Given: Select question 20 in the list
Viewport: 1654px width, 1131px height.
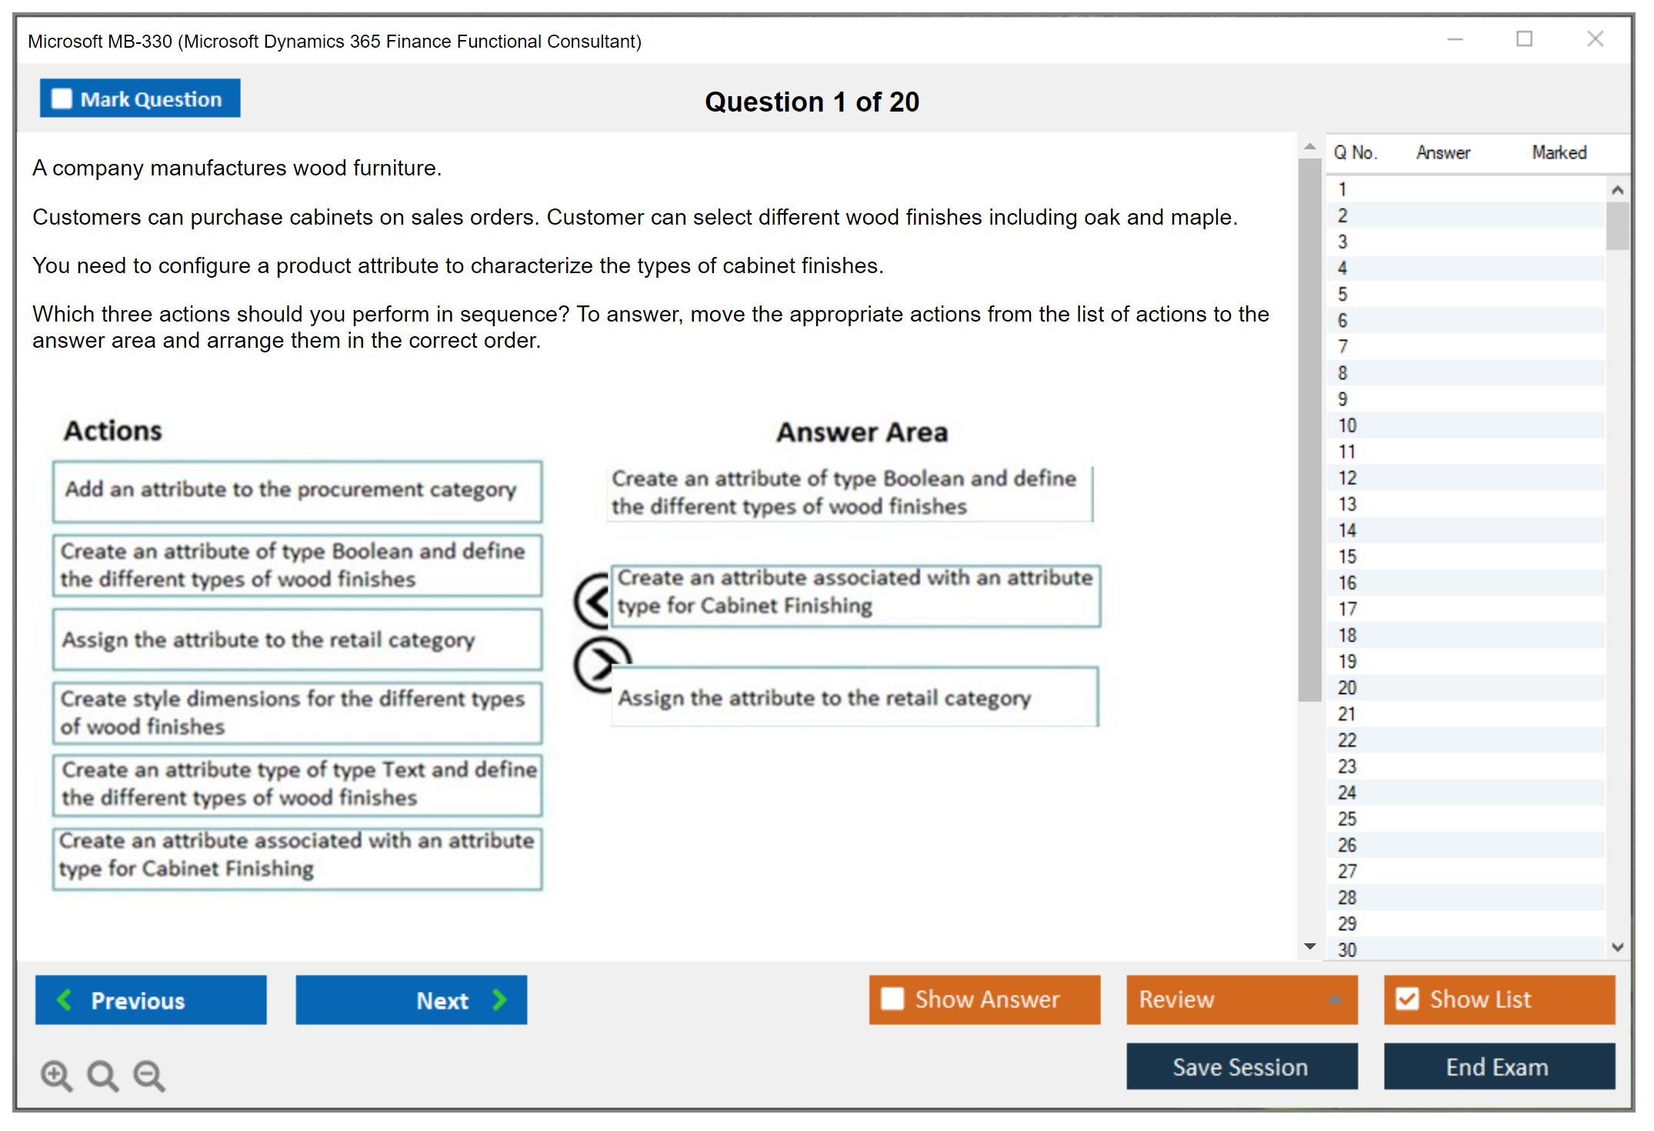Looking at the screenshot, I should (x=1347, y=688).
